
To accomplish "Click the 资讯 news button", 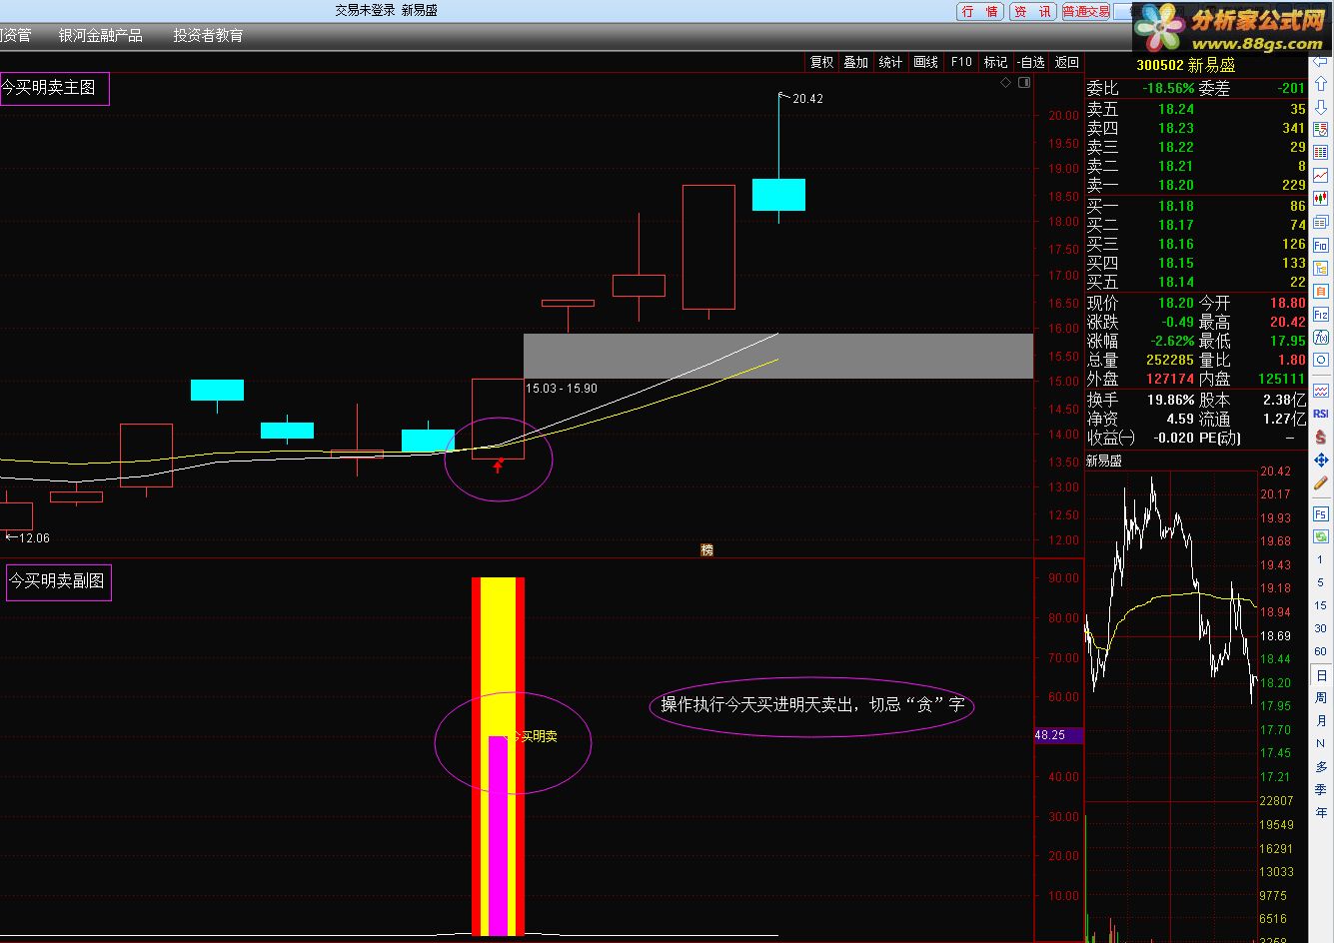I will click(1032, 12).
